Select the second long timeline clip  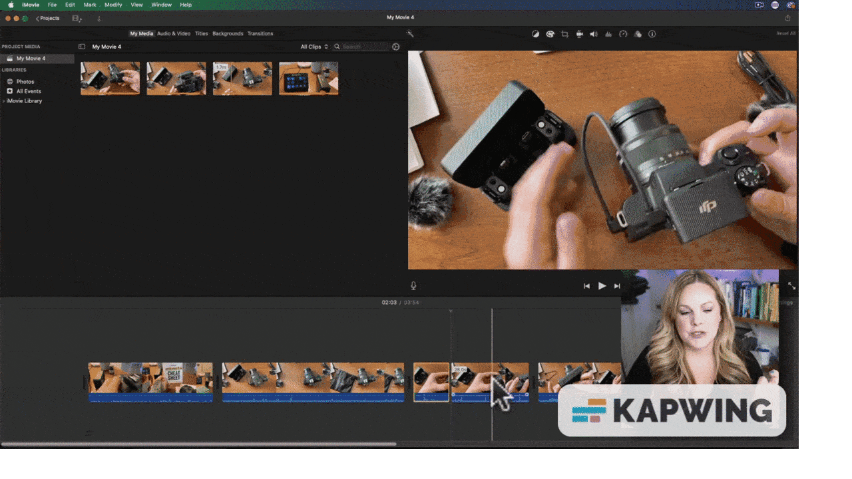(313, 382)
